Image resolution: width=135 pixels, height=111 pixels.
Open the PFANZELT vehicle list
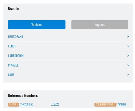tap(14, 65)
